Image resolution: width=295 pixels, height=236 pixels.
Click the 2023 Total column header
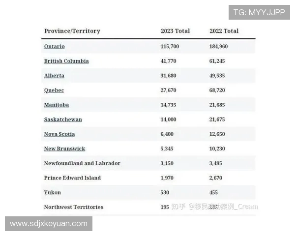tap(175, 31)
